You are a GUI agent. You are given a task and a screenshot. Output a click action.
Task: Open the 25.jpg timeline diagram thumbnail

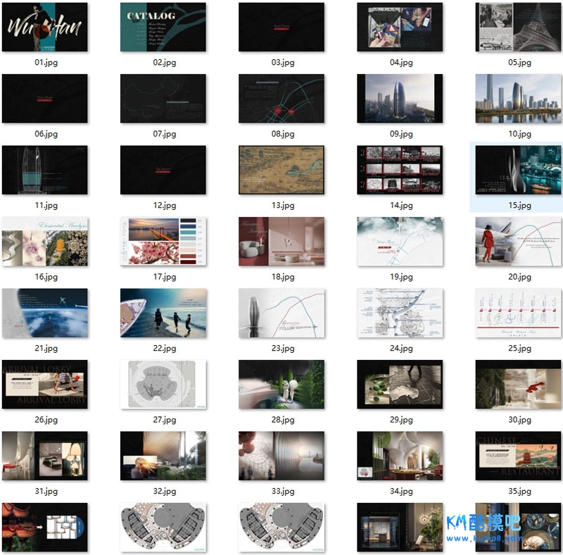pos(519,313)
